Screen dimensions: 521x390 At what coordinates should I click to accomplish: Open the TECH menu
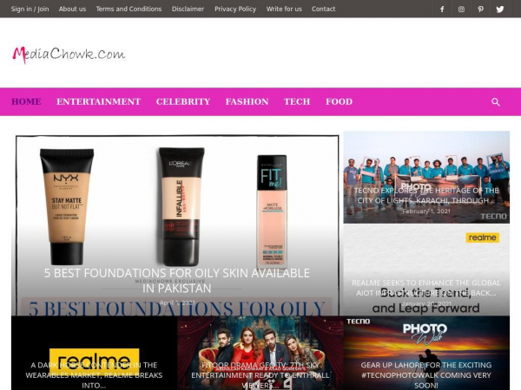point(297,101)
